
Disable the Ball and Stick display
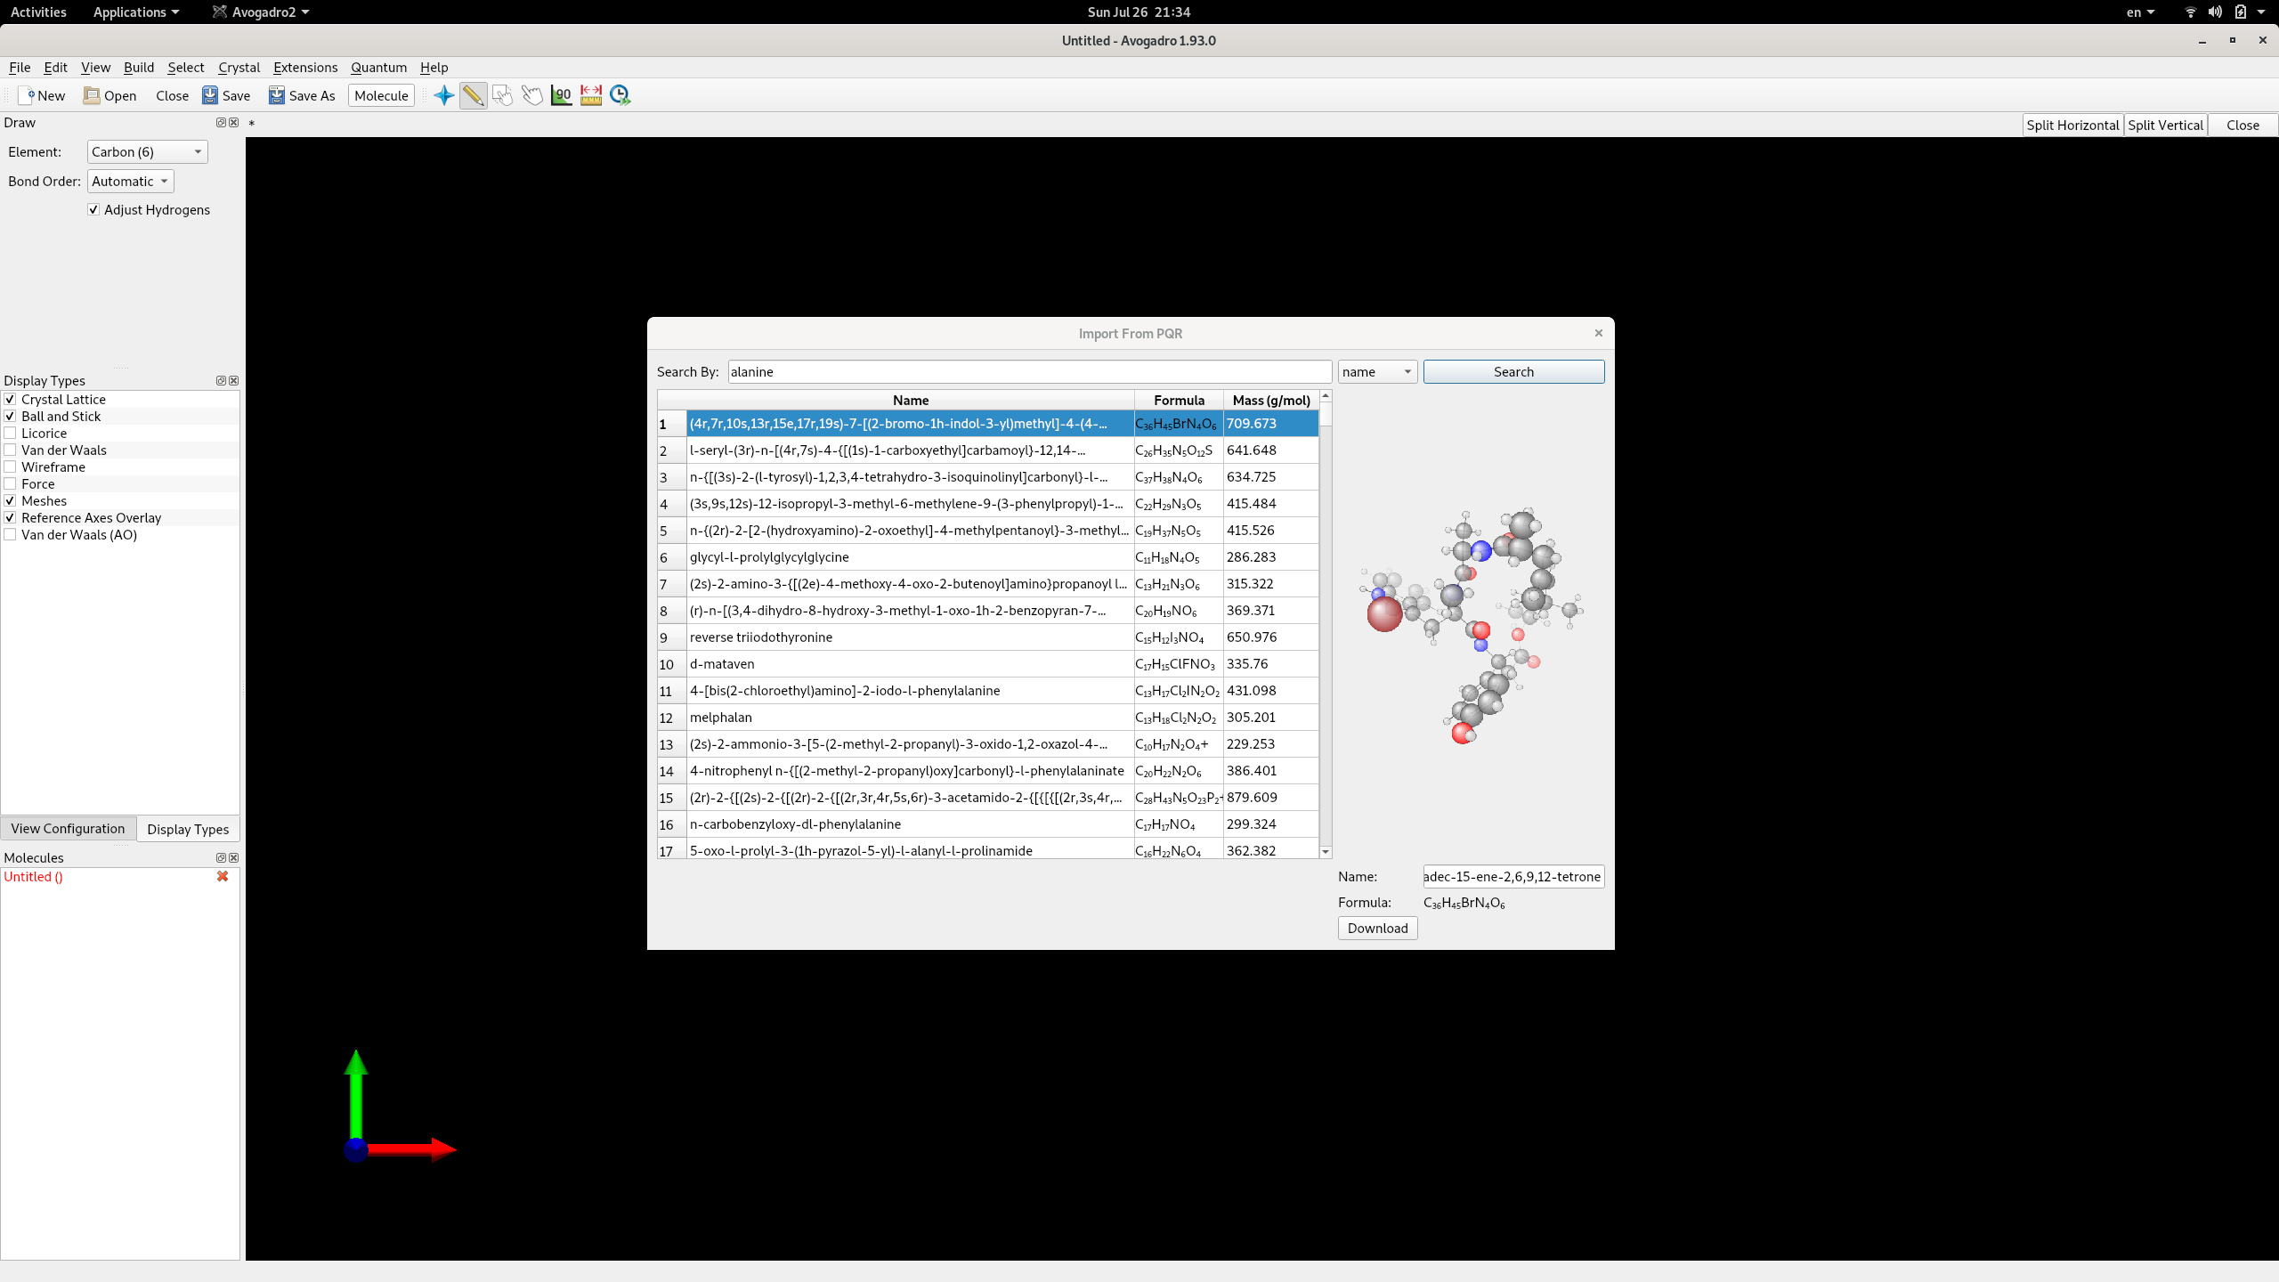point(10,416)
